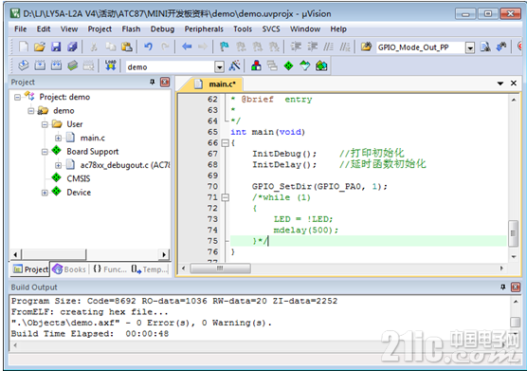527x371 pixels.
Task: Switch to the Books panel tab
Action: coord(69,269)
